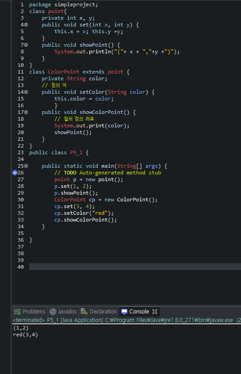Viewport: 241px width, 374px height.
Task: Click line number 23 in the gutter
Action: [21, 152]
